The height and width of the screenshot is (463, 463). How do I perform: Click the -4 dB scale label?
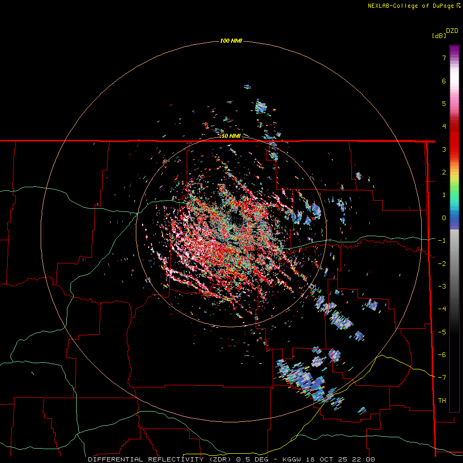(442, 309)
